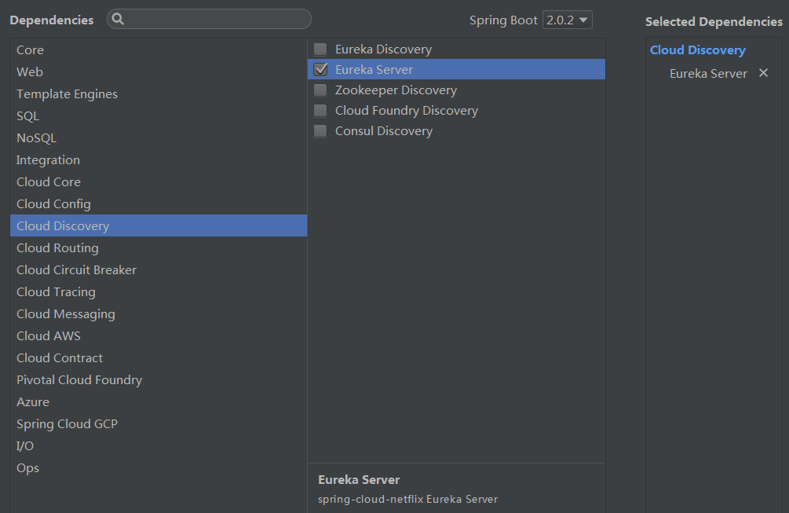Viewport: 789px width, 513px height.
Task: Open the Template Engines category
Action: [x=159, y=94]
